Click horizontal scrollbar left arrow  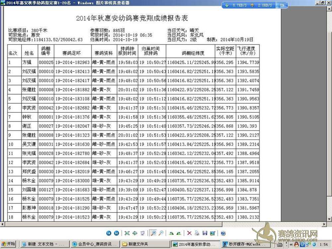pos(2,224)
